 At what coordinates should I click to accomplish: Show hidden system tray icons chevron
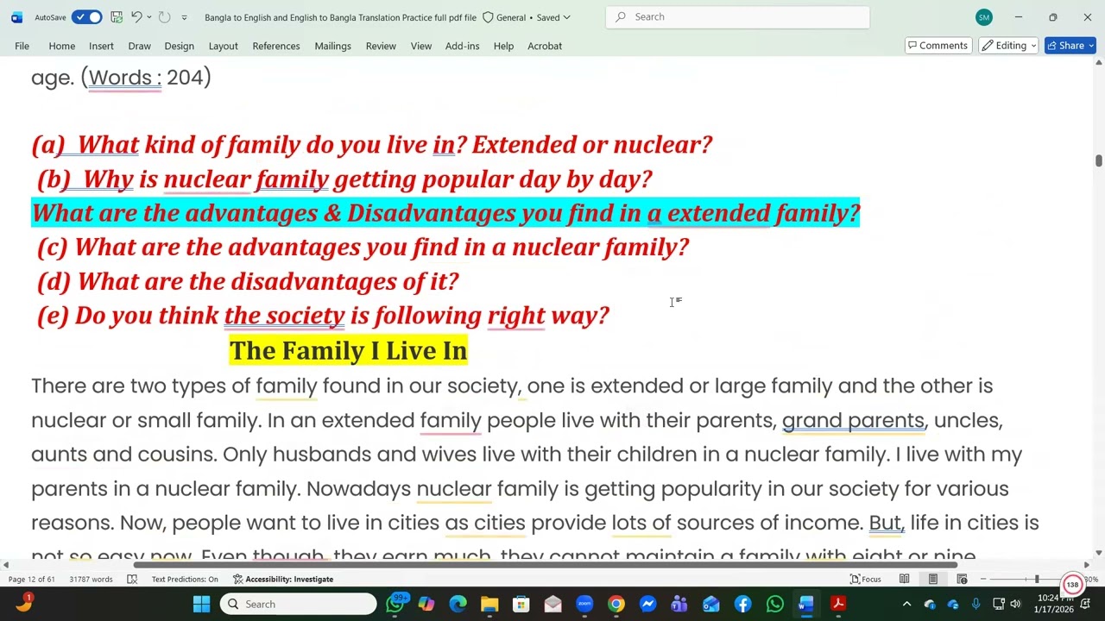point(906,604)
